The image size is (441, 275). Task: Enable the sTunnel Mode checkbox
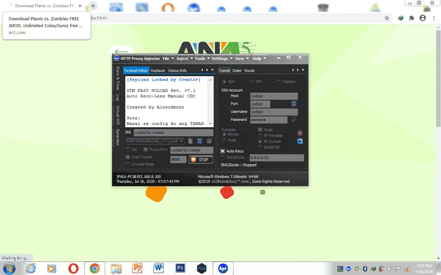[128, 164]
